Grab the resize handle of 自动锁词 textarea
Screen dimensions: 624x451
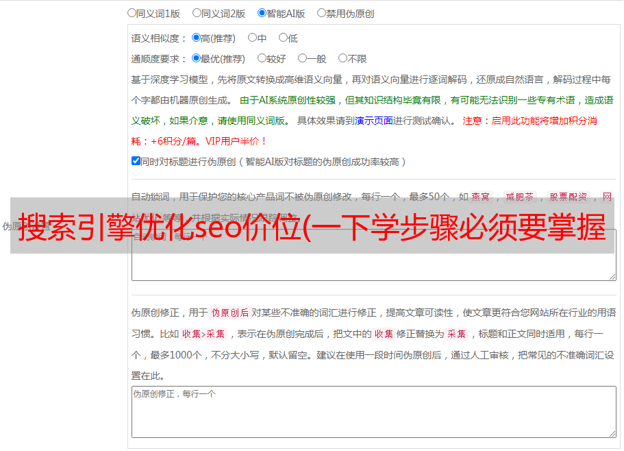click(x=612, y=277)
